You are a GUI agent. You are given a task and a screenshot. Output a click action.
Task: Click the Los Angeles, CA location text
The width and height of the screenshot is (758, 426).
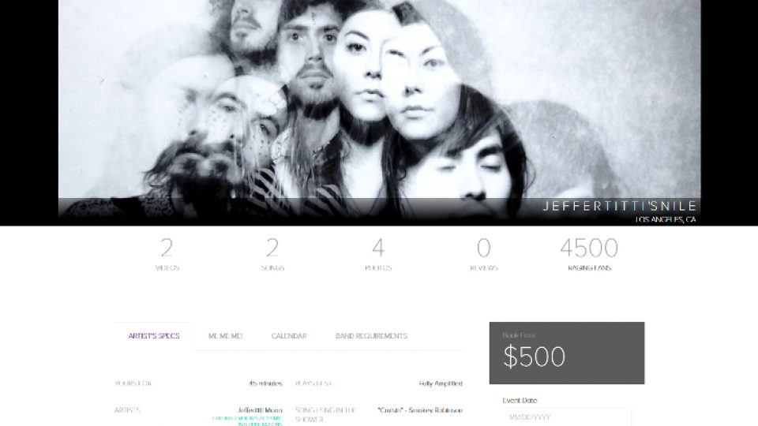click(x=666, y=220)
